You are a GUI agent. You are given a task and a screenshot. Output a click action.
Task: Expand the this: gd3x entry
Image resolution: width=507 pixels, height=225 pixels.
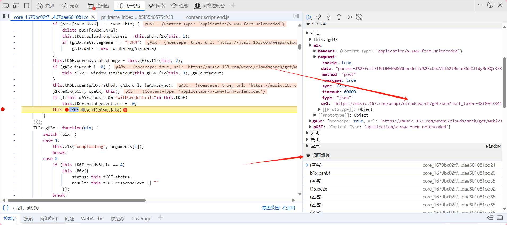(x=310, y=39)
